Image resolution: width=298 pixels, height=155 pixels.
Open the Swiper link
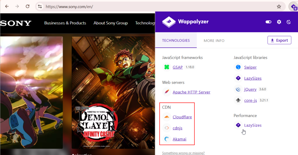pos(250,67)
